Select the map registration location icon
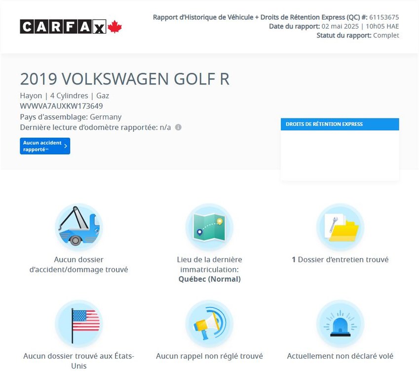The height and width of the screenshot is (379, 419). click(209, 227)
